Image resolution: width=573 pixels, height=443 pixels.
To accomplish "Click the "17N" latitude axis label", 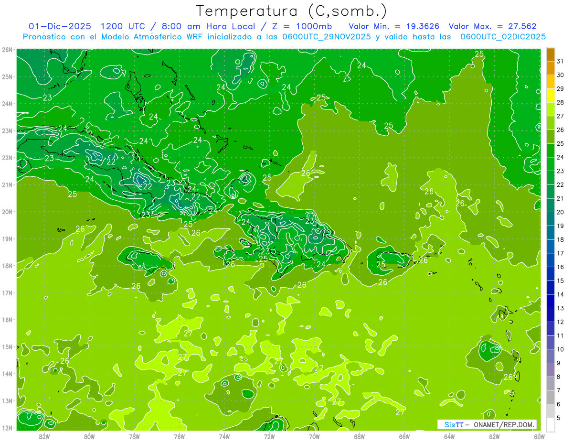I will point(7,292).
